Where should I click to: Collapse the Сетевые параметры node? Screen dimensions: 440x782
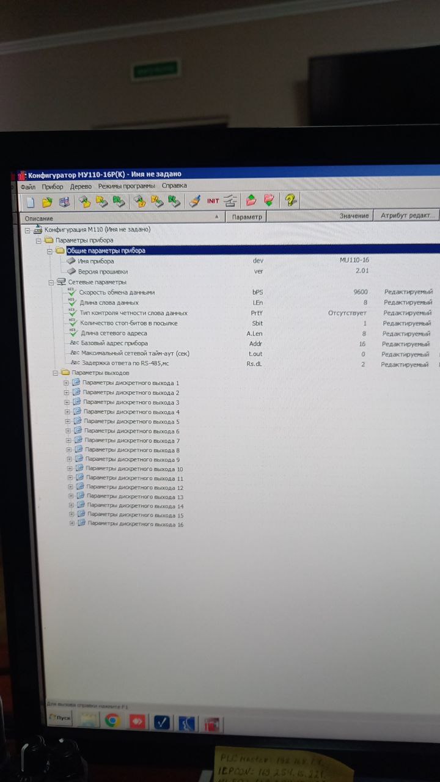(51, 282)
